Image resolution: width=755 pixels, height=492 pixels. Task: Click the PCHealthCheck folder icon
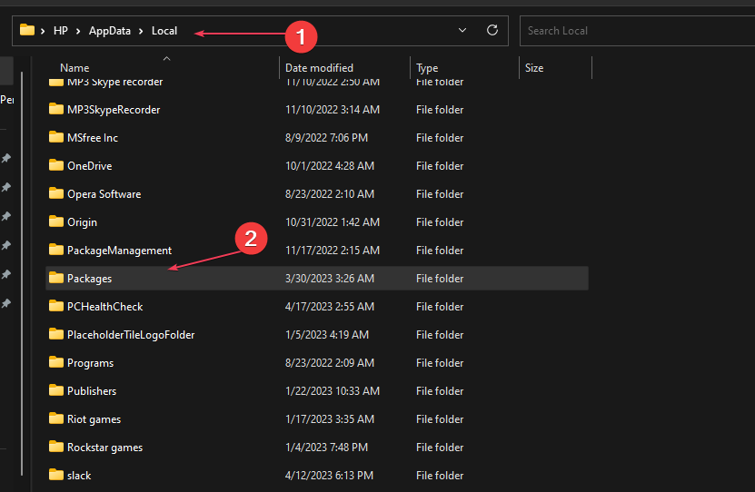[56, 306]
